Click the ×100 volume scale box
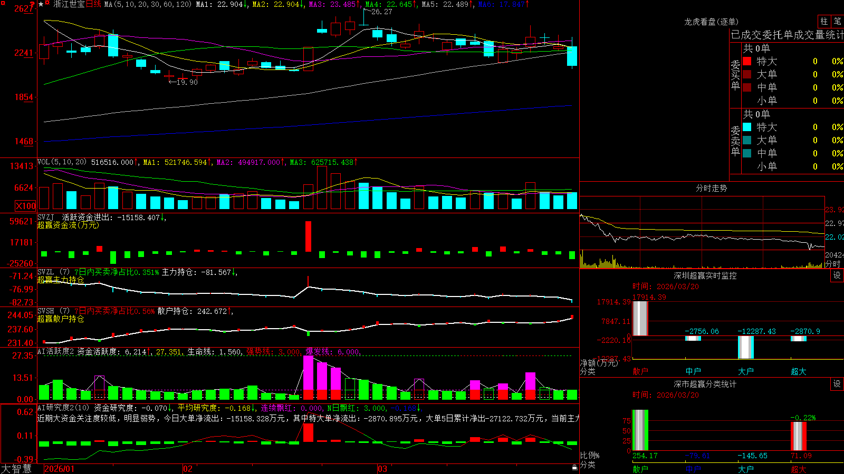The height and width of the screenshot is (474, 844). click(25, 206)
